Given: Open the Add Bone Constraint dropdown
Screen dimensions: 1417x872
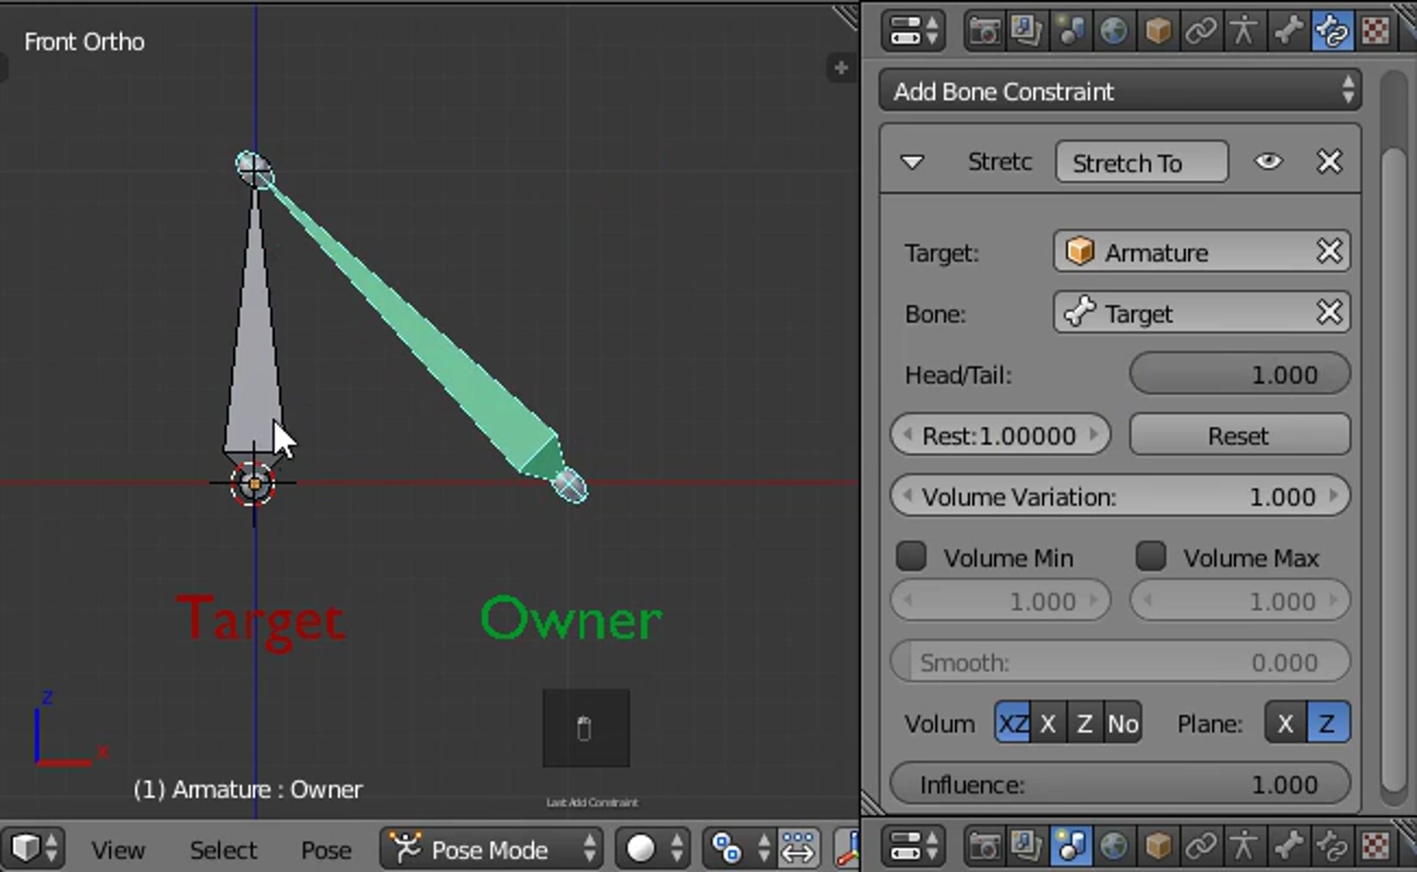Looking at the screenshot, I should (1120, 91).
